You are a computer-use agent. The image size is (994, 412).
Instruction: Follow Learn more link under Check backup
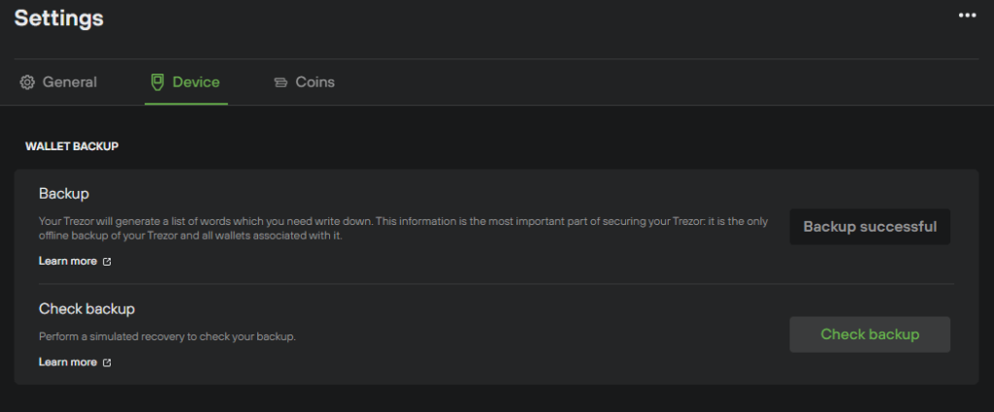click(x=67, y=362)
